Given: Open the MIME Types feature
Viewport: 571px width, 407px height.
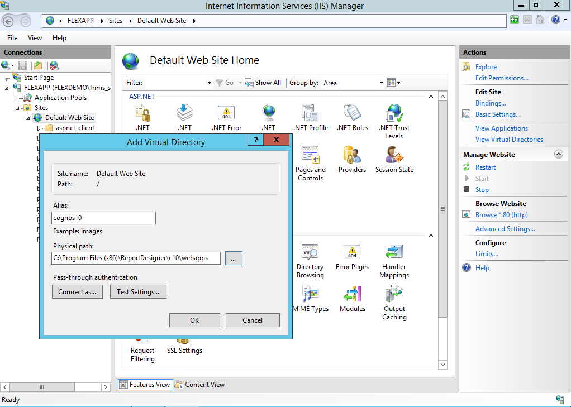Looking at the screenshot, I should point(310,299).
